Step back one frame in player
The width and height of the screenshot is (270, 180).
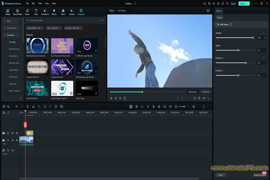click(x=111, y=98)
